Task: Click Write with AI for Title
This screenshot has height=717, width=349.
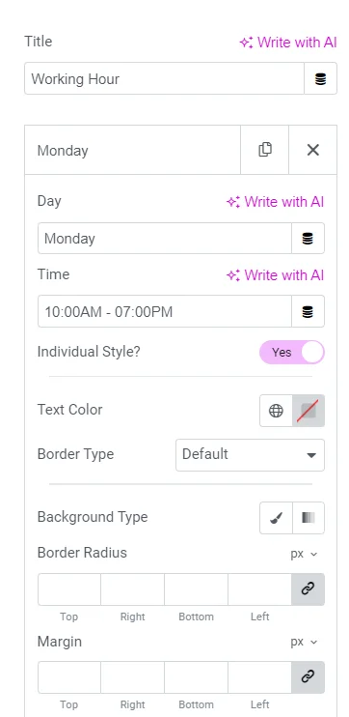Action: click(x=288, y=43)
